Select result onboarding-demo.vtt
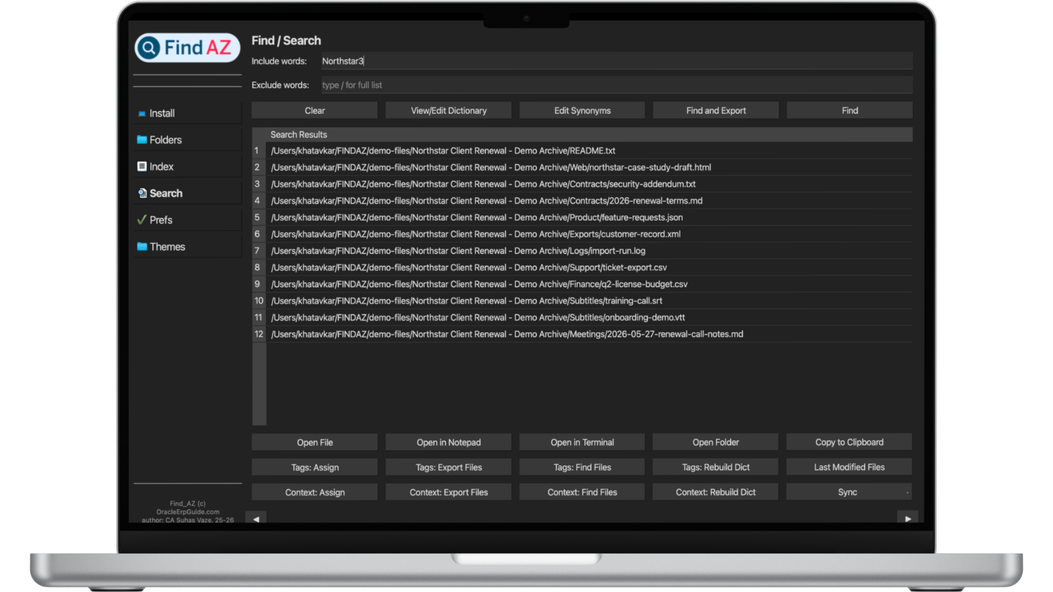The image size is (1053, 592). pyautogui.click(x=589, y=318)
